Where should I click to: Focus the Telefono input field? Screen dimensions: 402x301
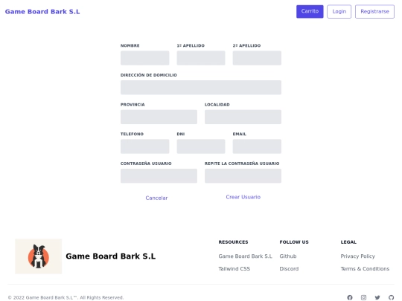tap(145, 146)
